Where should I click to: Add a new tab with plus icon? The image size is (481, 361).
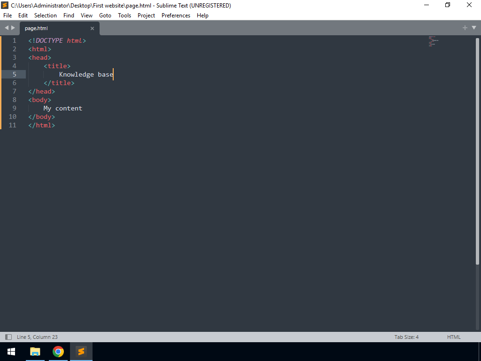465,28
